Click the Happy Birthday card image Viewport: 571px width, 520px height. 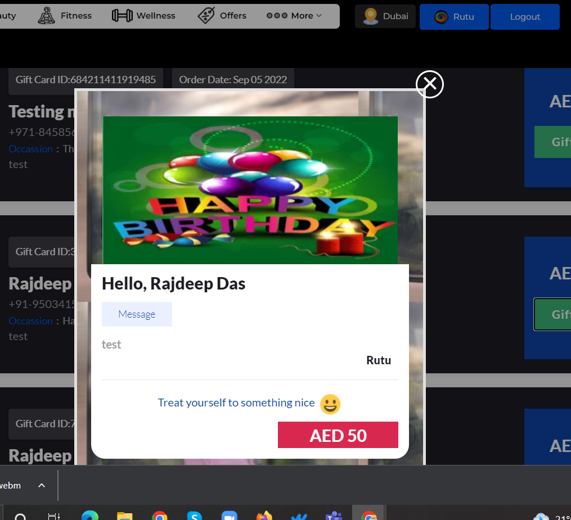click(250, 190)
